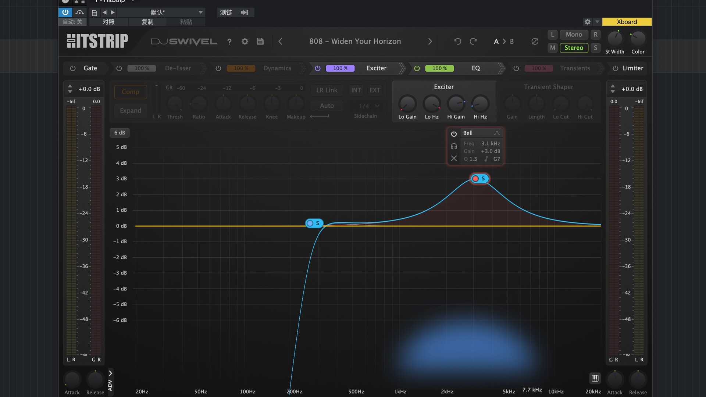Image resolution: width=706 pixels, height=397 pixels.
Task: Open HitStrip settings gear icon
Action: click(x=245, y=42)
